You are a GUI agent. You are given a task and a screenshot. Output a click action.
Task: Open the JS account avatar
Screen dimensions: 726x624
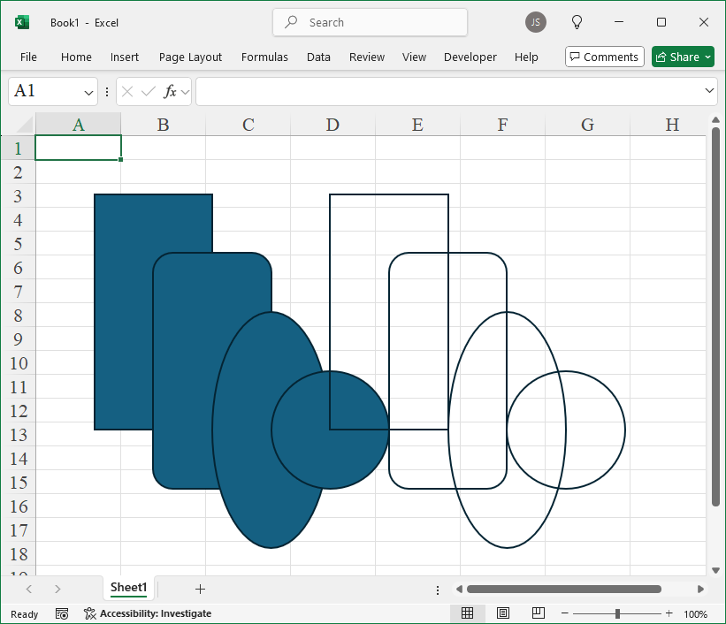535,22
